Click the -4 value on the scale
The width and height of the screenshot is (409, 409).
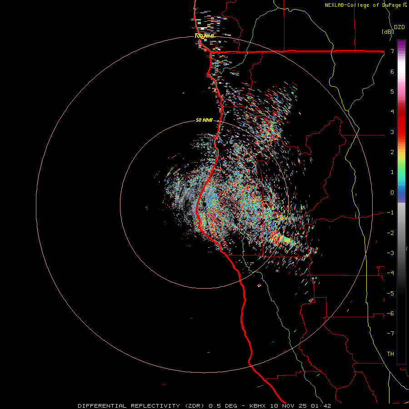390,273
